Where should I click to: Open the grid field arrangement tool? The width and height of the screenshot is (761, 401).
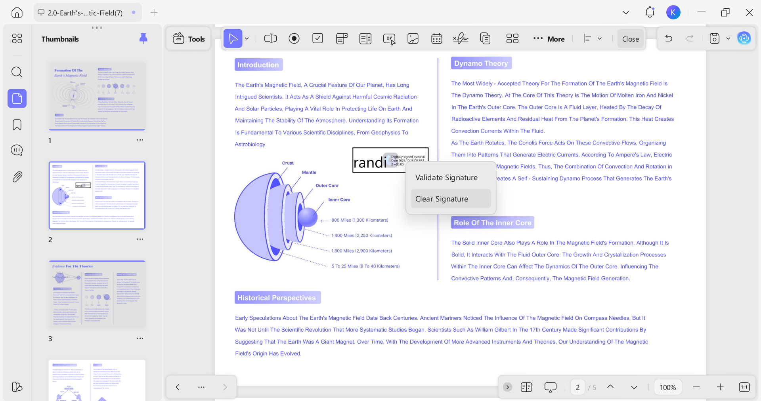(512, 38)
